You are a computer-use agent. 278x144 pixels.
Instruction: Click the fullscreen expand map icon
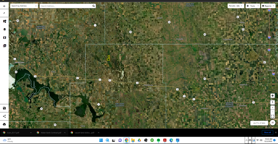[272, 117]
